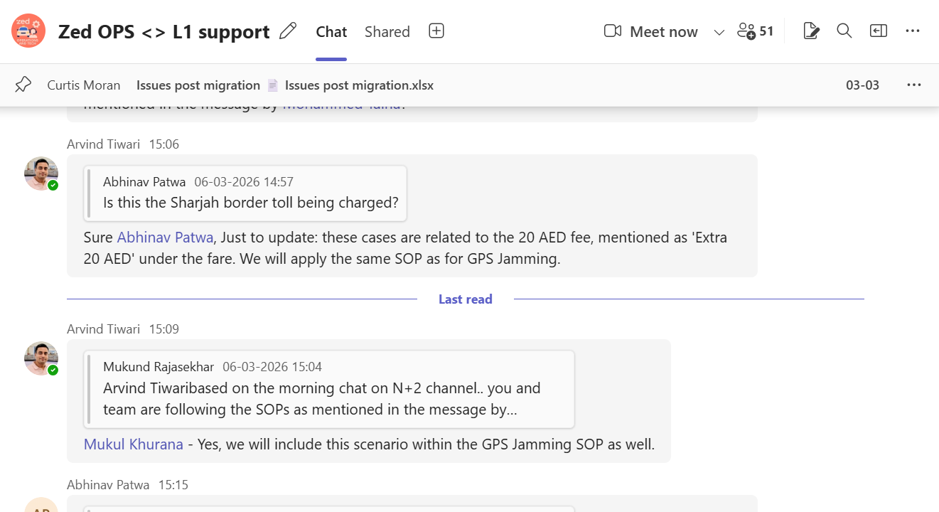The image size is (939, 512).
Task: Click Abhinav Patwa mention link
Action: click(165, 238)
